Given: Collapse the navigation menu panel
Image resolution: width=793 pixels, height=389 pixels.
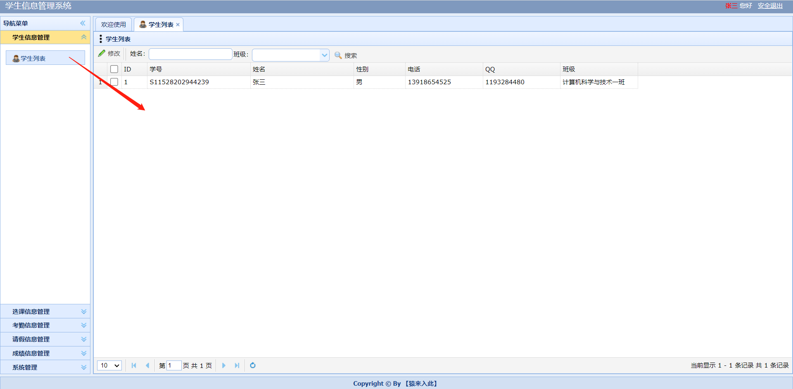Looking at the screenshot, I should pos(83,23).
